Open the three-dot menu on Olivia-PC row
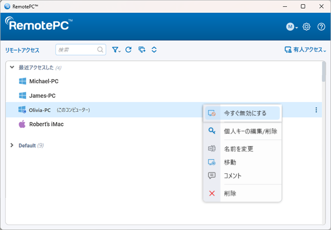 (316, 110)
